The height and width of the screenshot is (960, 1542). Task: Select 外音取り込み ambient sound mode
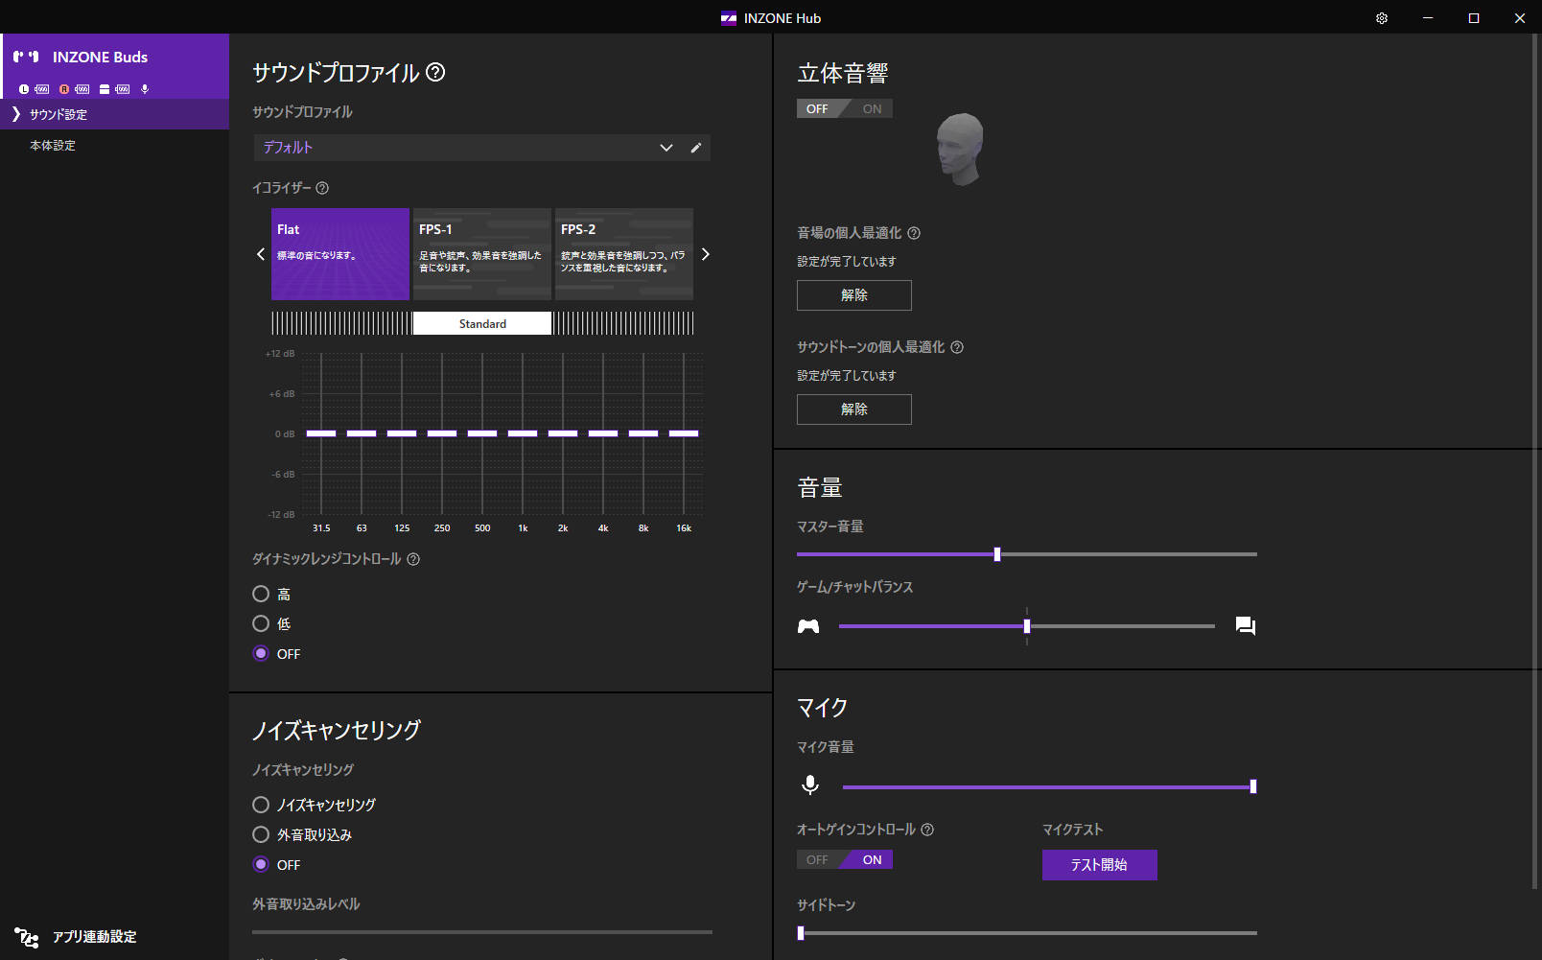[261, 834]
